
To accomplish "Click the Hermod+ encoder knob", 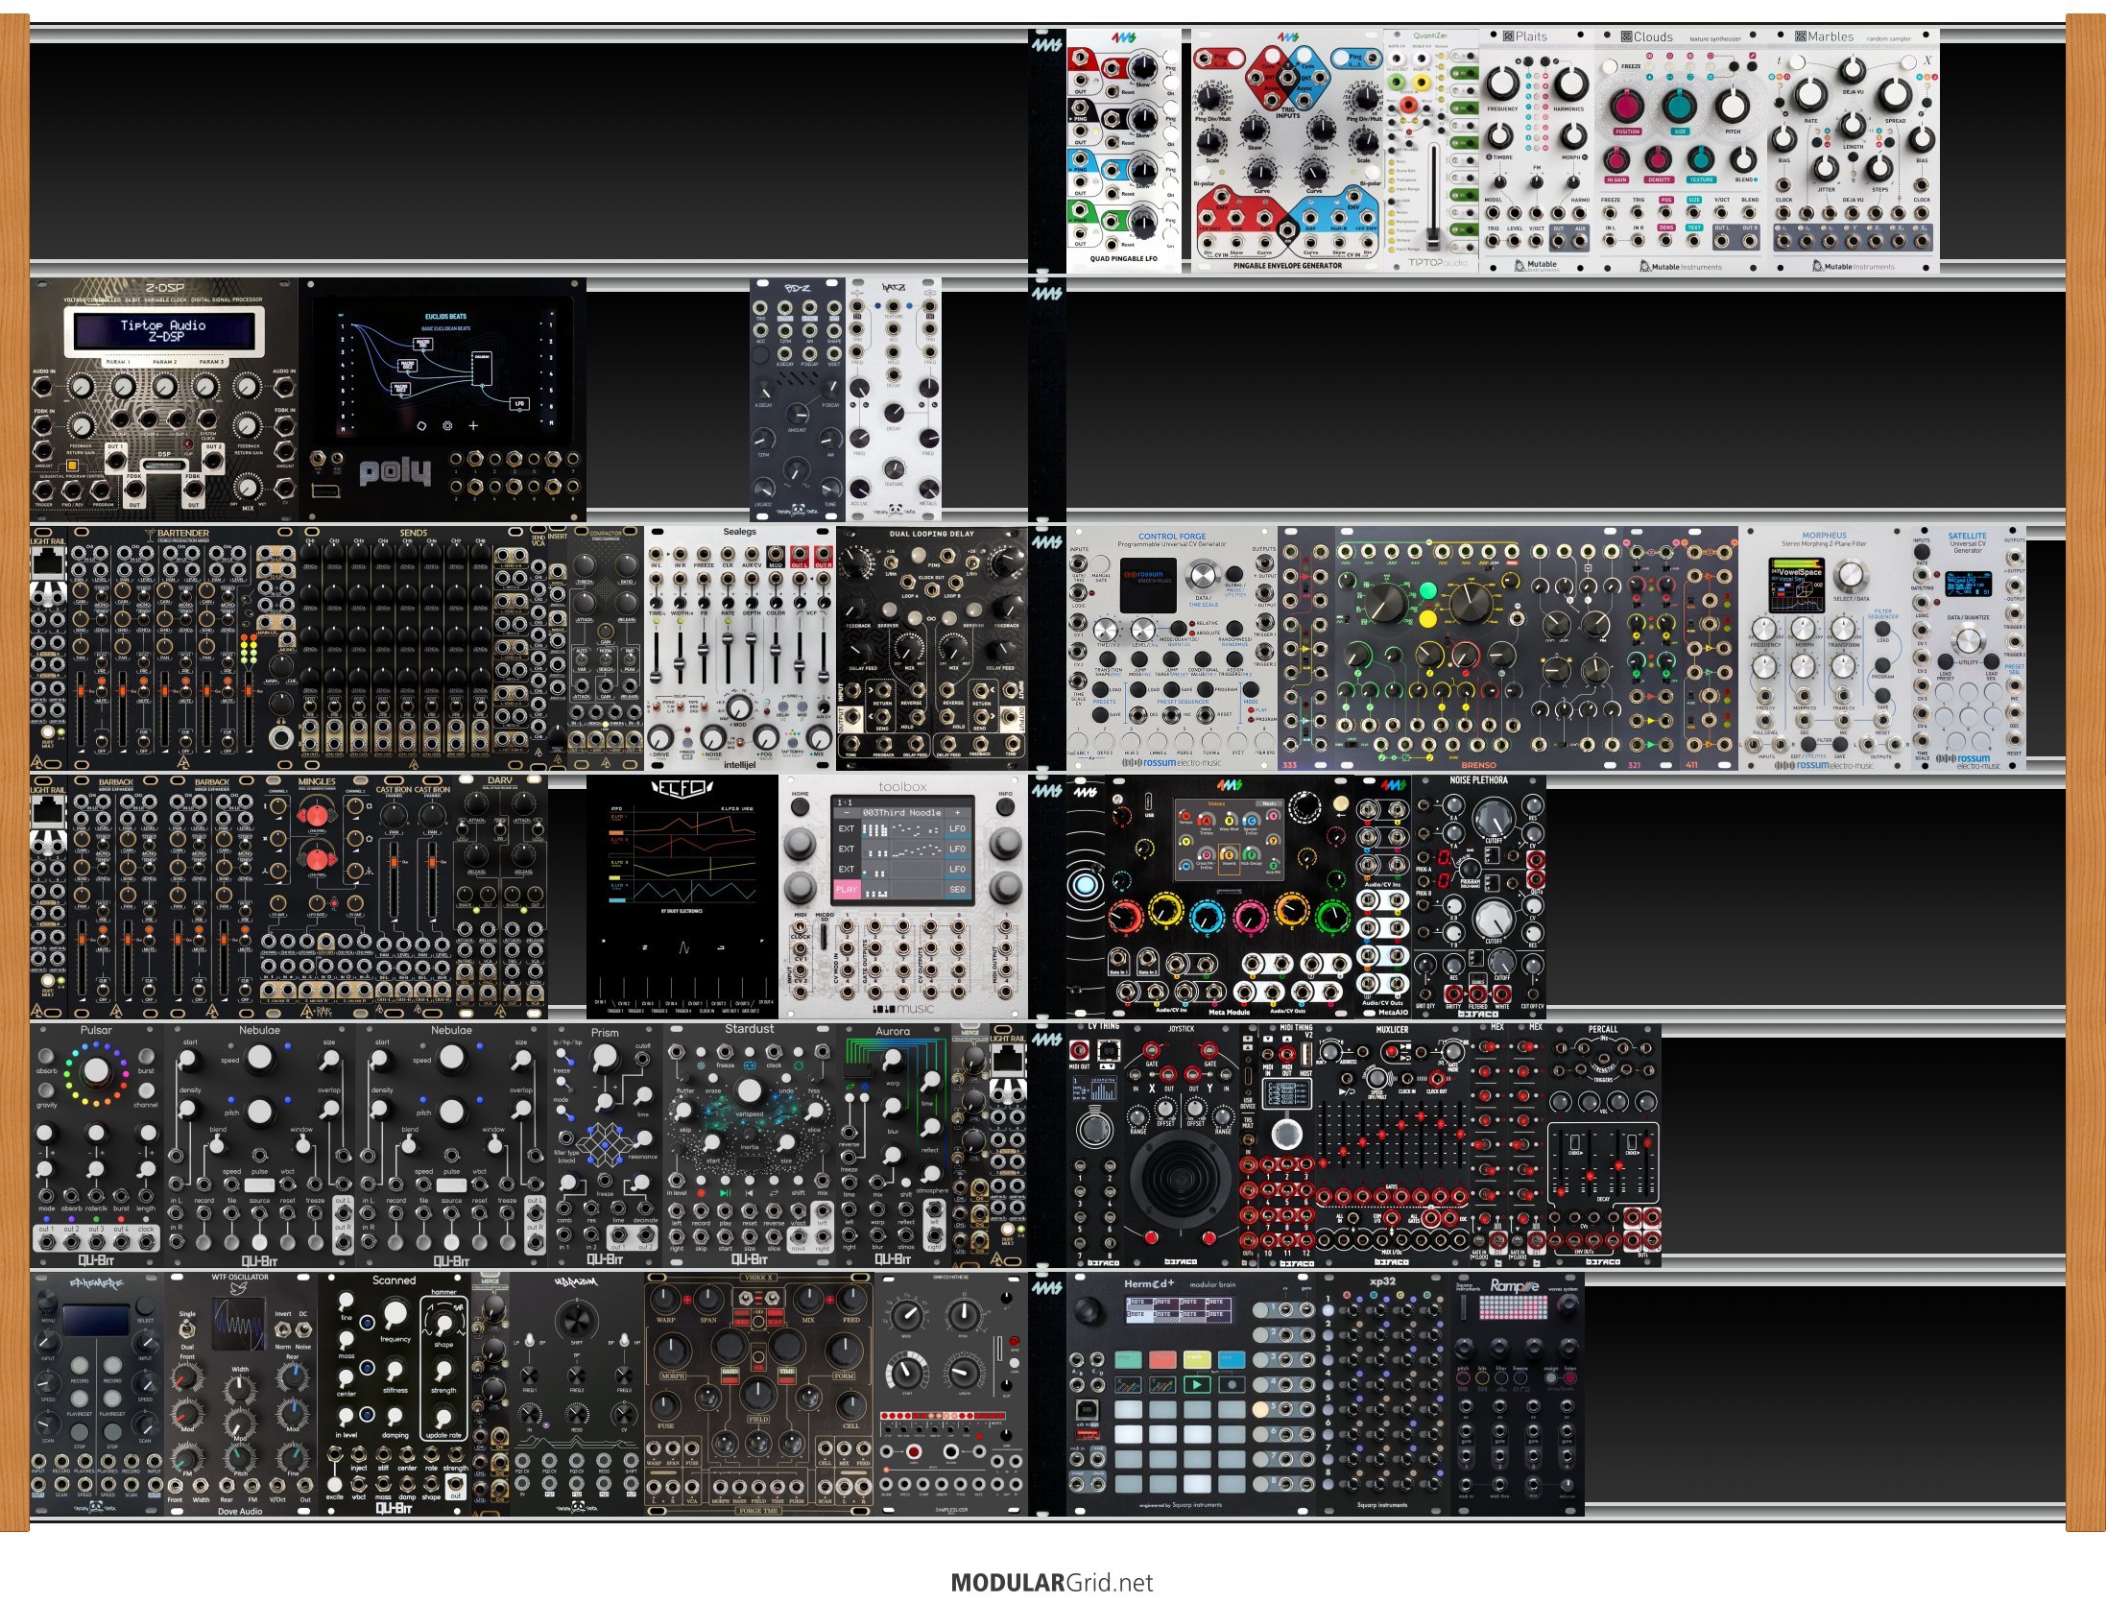I will pos(1089,1313).
